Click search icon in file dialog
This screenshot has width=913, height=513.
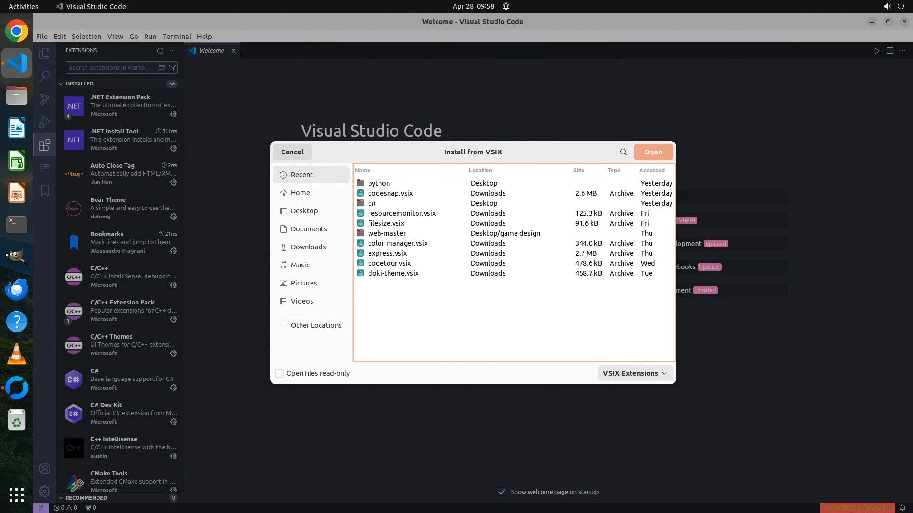(x=623, y=152)
